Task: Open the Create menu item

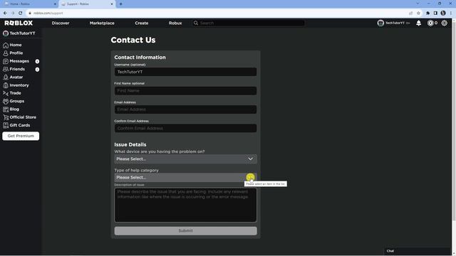Action: point(142,23)
